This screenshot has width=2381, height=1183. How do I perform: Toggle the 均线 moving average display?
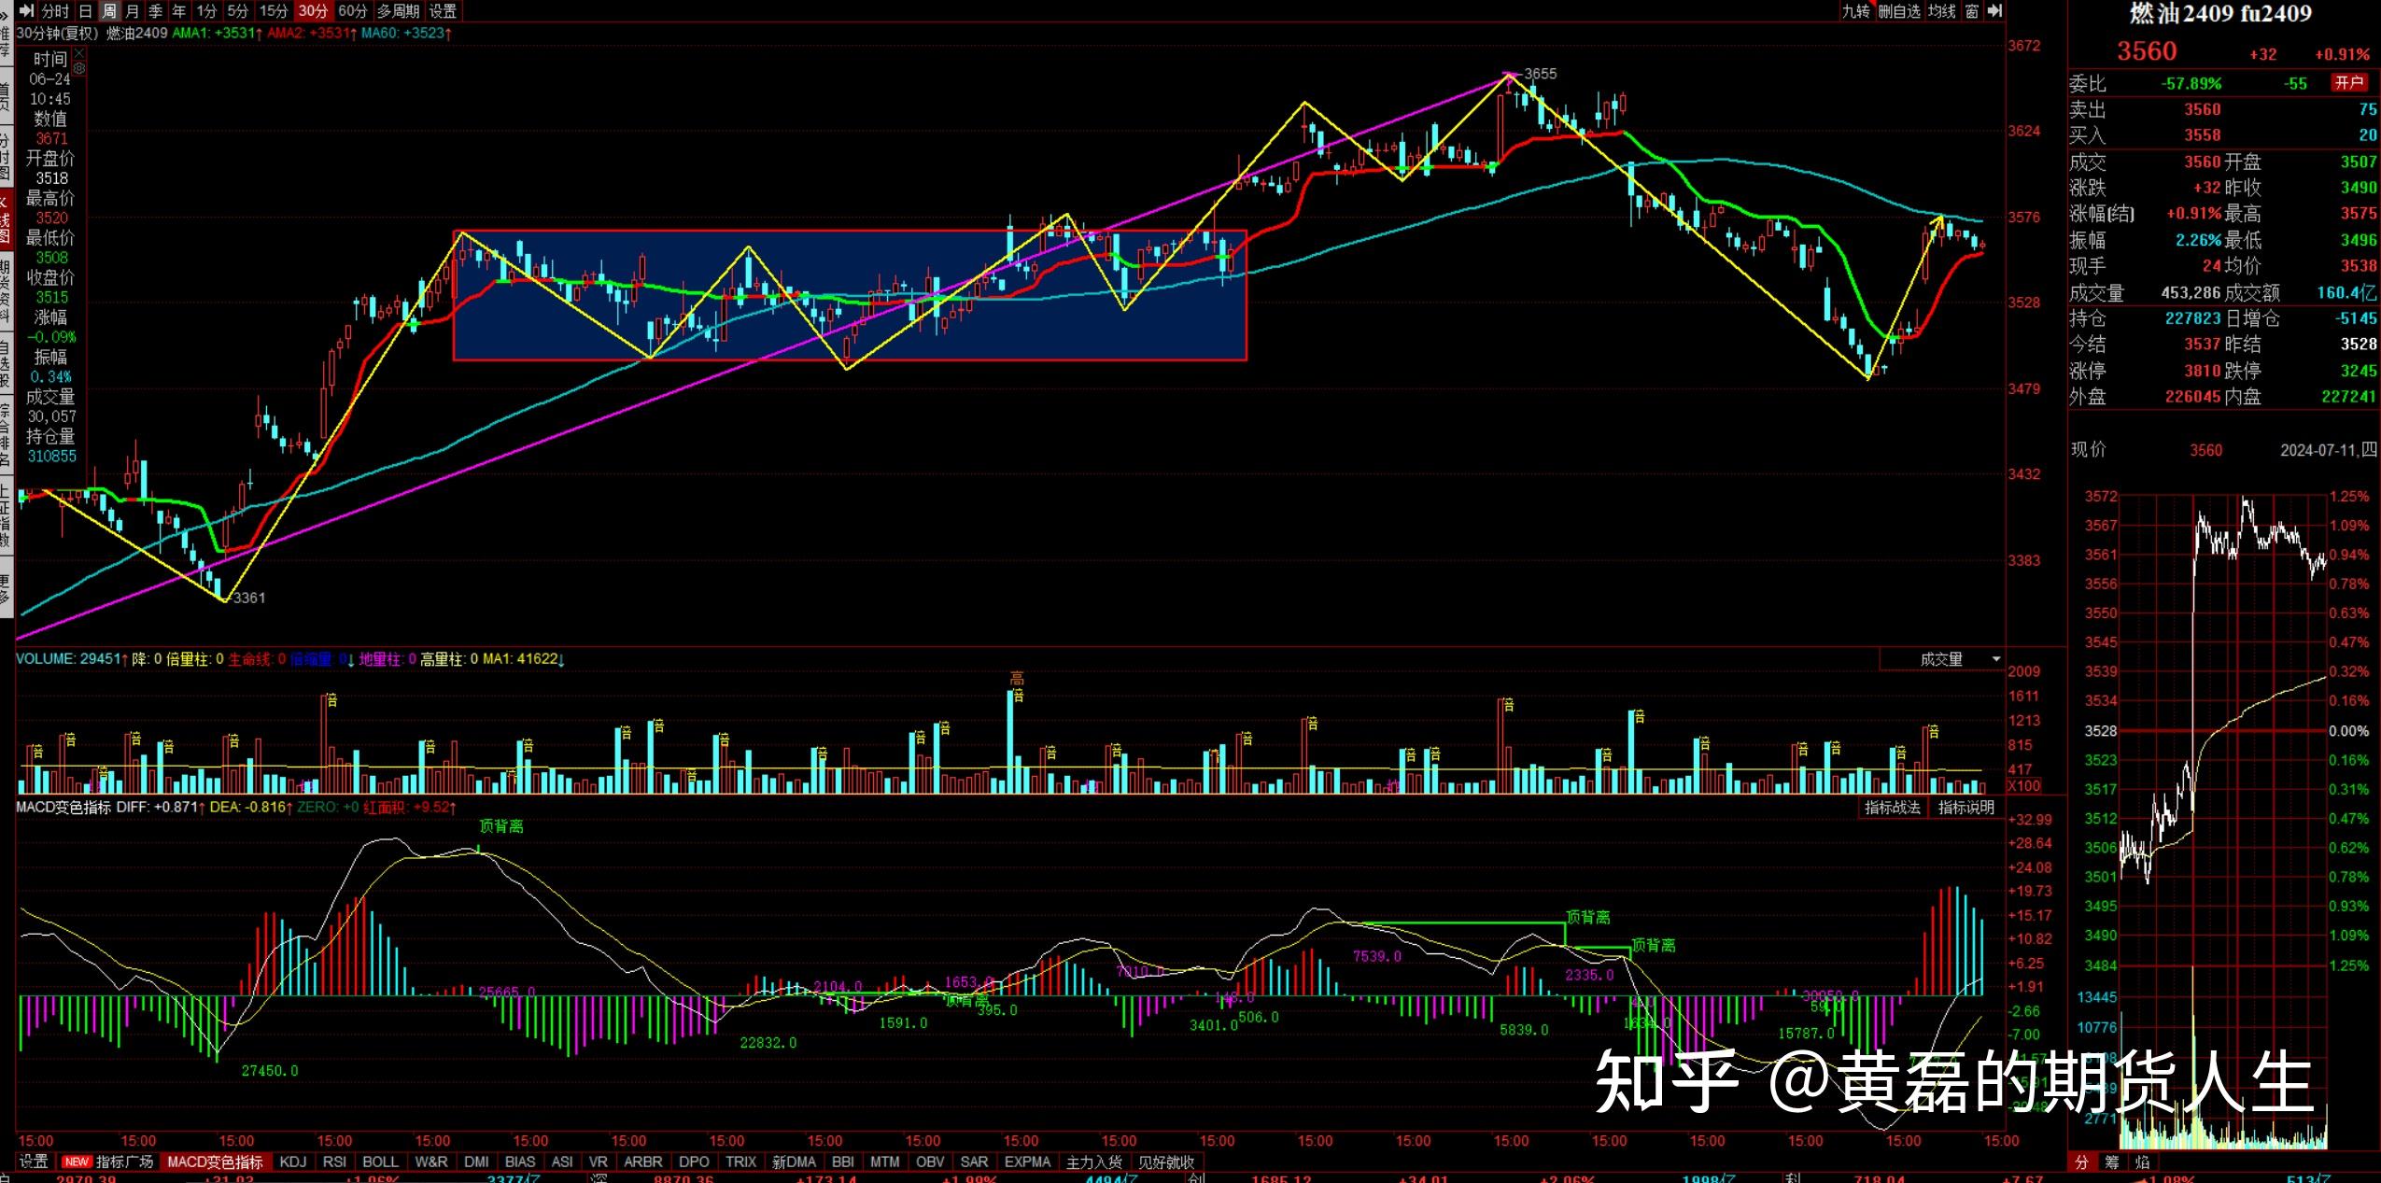(1941, 11)
